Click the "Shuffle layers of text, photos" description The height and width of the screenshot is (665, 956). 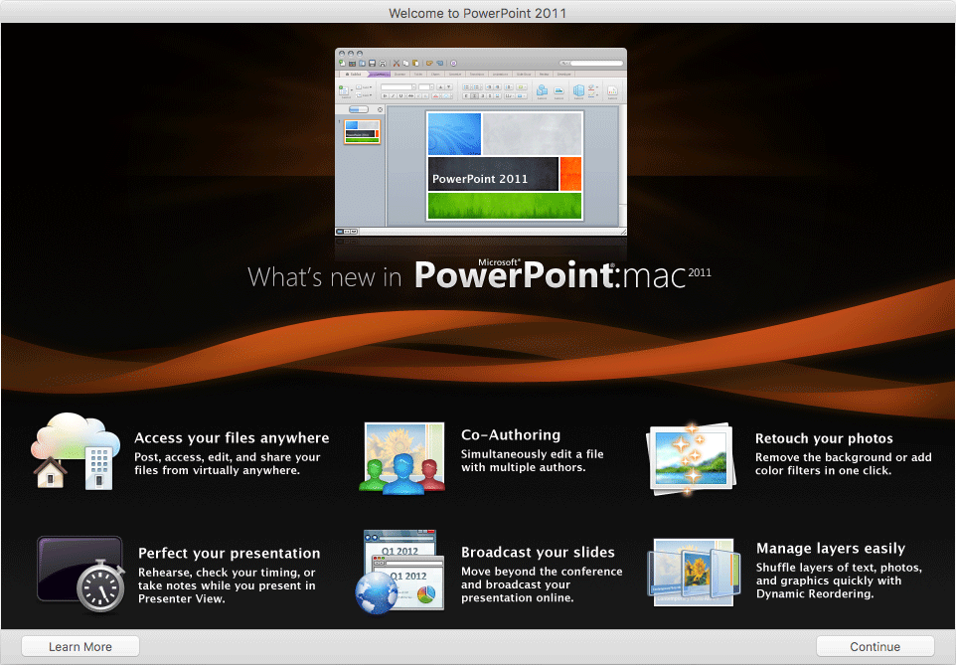coord(840,581)
